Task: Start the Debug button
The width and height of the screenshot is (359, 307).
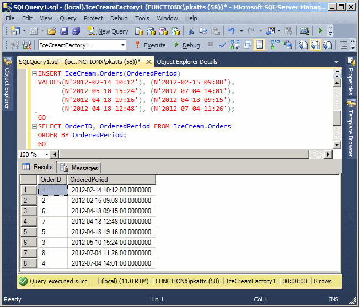Action: (x=187, y=45)
